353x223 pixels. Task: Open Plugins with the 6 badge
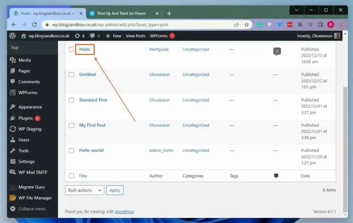[x=26, y=118]
